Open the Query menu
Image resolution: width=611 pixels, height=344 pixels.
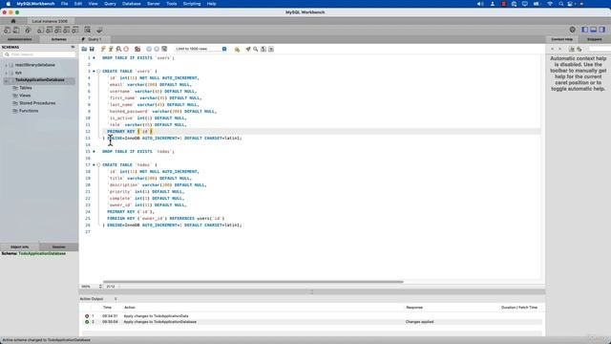110,4
